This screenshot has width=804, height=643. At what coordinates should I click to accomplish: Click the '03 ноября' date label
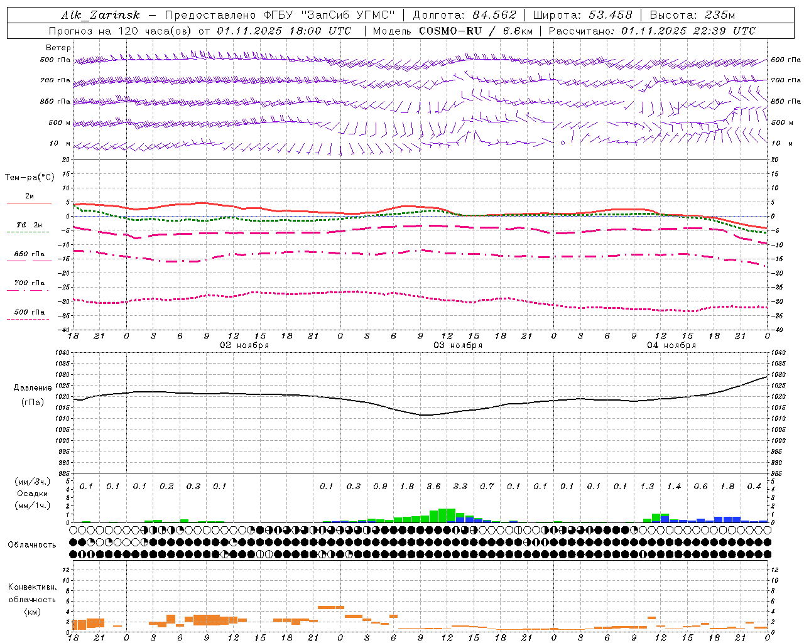(x=458, y=345)
